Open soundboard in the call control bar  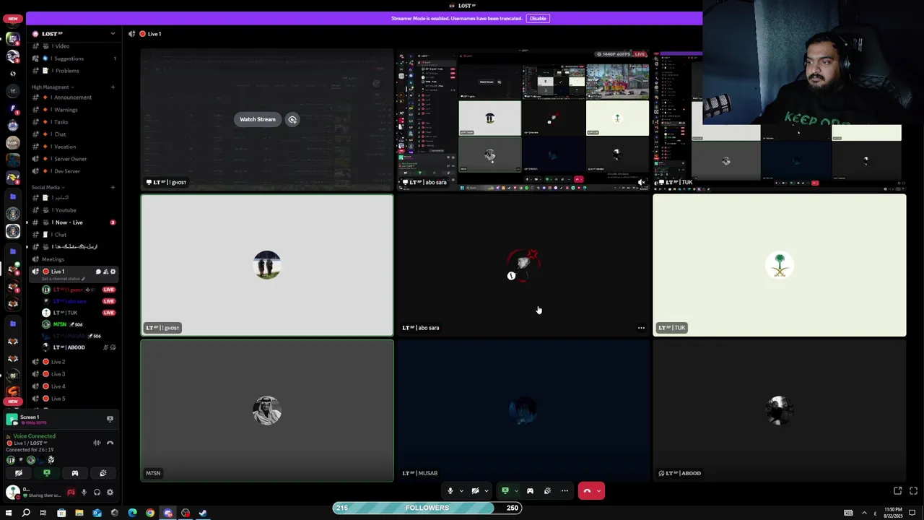tap(547, 491)
